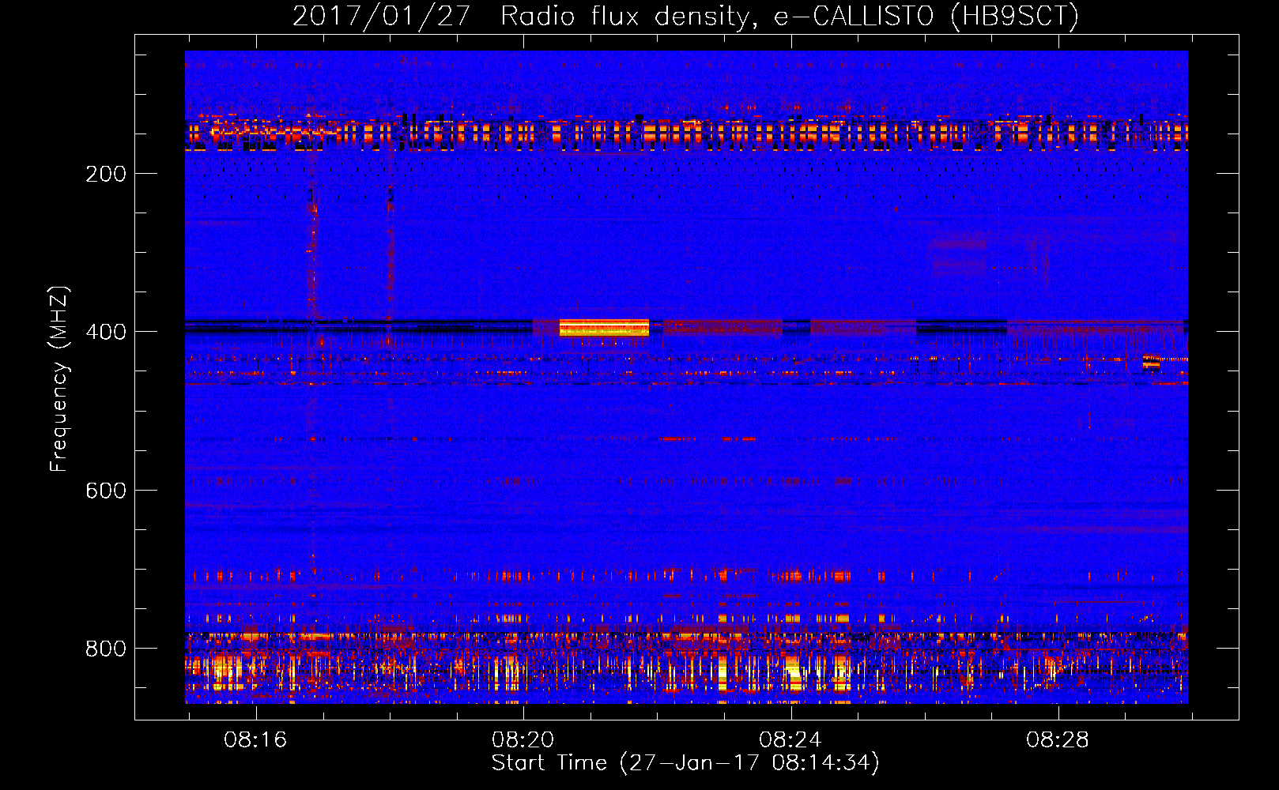Click the plot title "2017/01/27 Radio flux density, e-CALLISTO (HB9SCT)"
1279x790 pixels.
685,16
